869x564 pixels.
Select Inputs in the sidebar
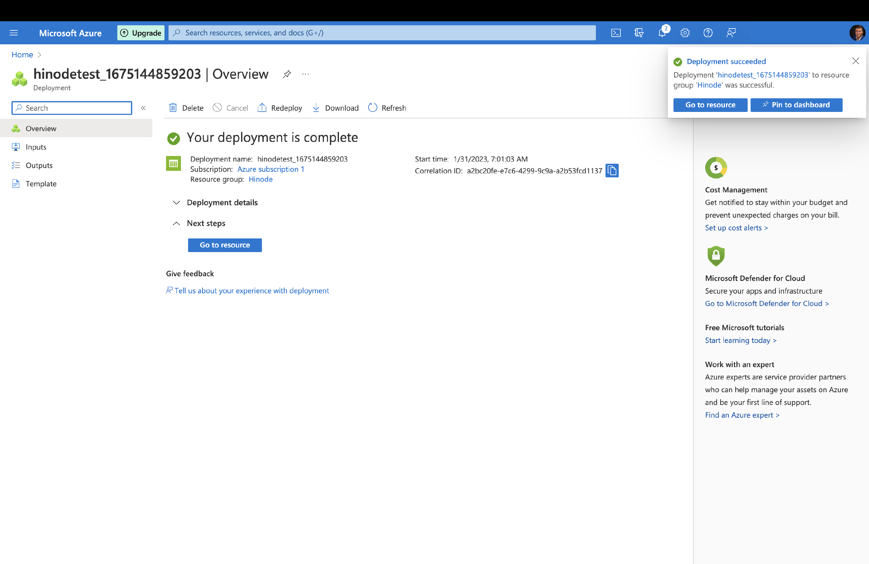[36, 147]
